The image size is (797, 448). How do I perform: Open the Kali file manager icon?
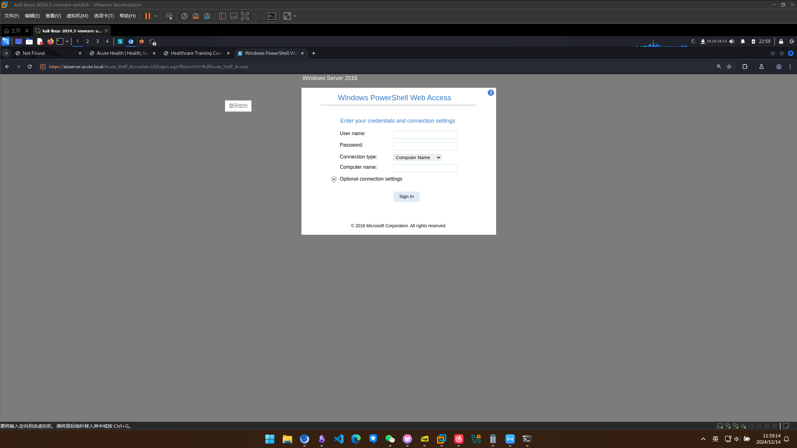(x=29, y=41)
